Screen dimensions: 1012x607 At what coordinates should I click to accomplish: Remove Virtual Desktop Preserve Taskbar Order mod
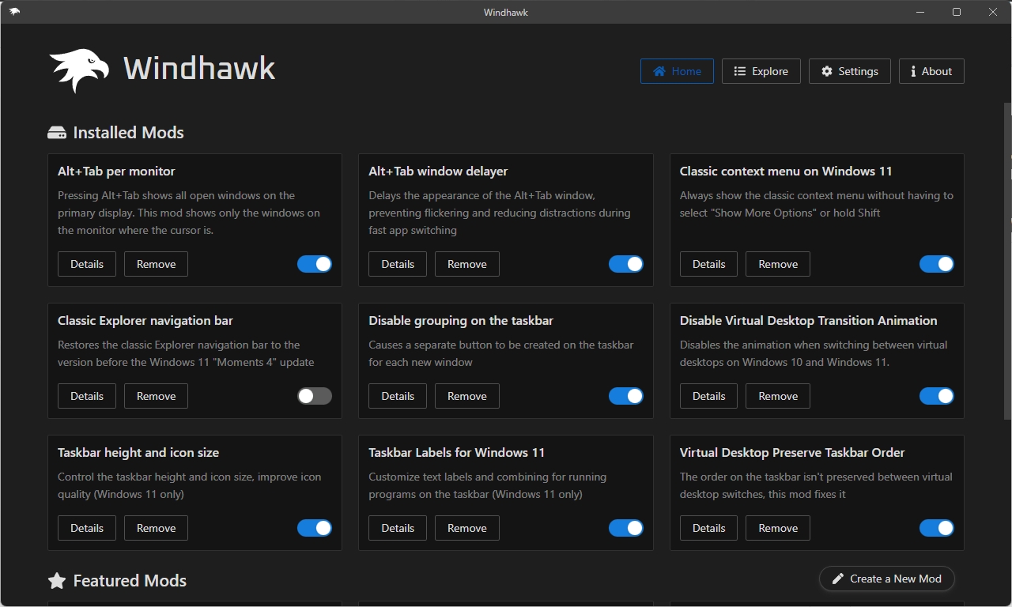click(777, 528)
